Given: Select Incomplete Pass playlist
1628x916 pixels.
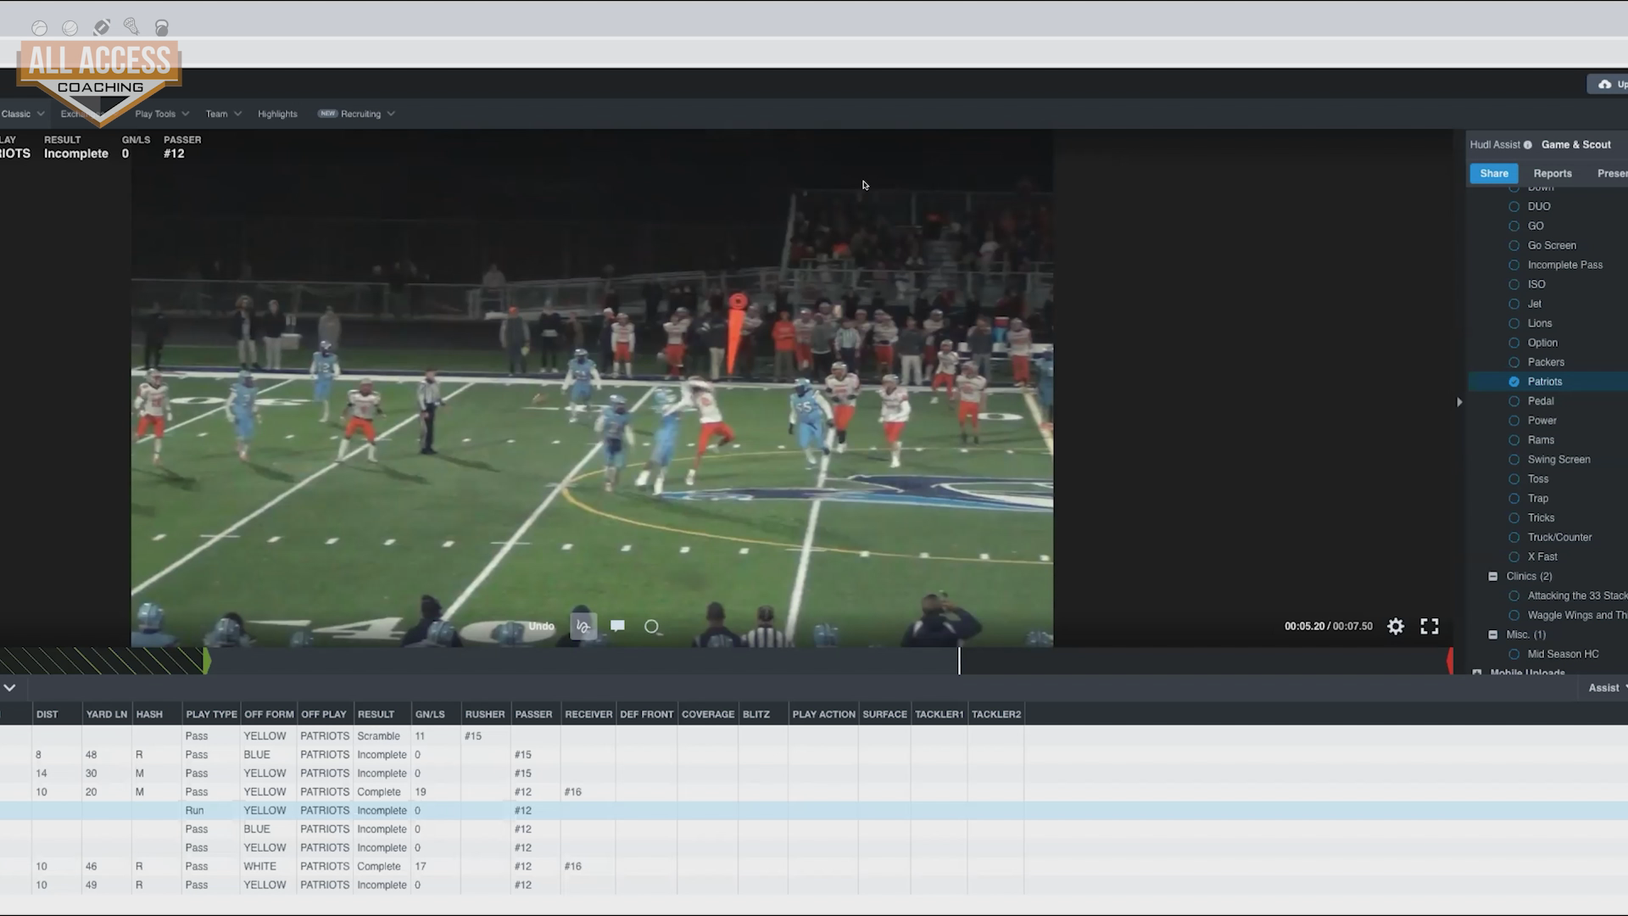Looking at the screenshot, I should pyautogui.click(x=1514, y=265).
